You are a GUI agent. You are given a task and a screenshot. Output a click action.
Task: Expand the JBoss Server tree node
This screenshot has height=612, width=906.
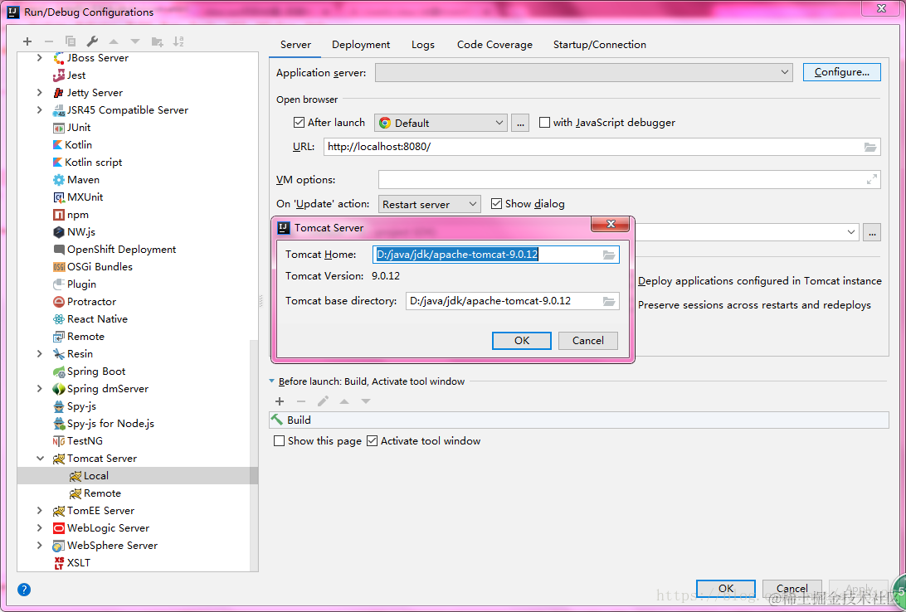coord(39,58)
